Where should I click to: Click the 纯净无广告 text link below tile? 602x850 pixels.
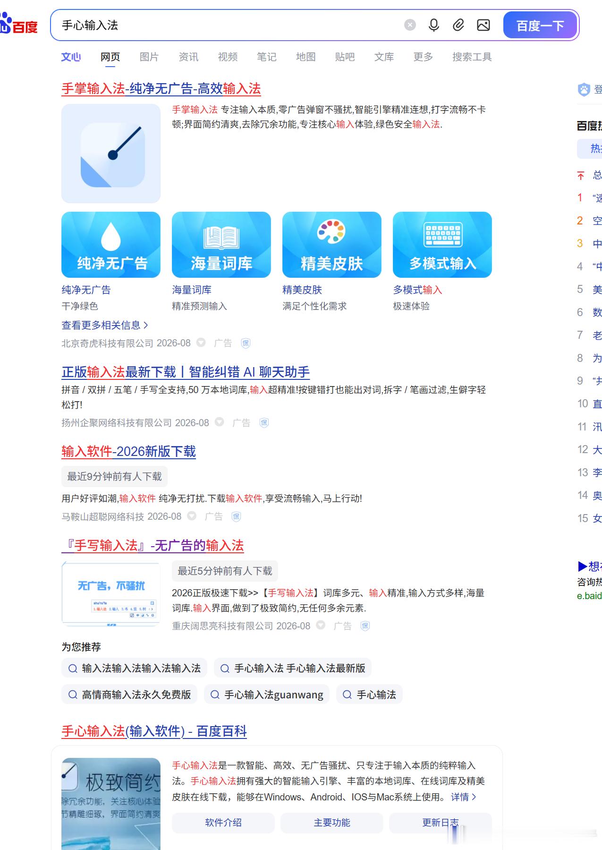(86, 290)
